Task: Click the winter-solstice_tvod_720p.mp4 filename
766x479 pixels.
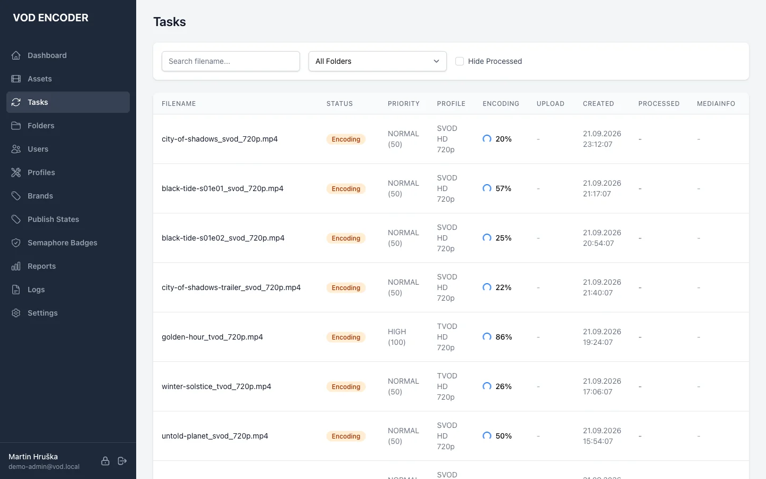Action: click(217, 386)
